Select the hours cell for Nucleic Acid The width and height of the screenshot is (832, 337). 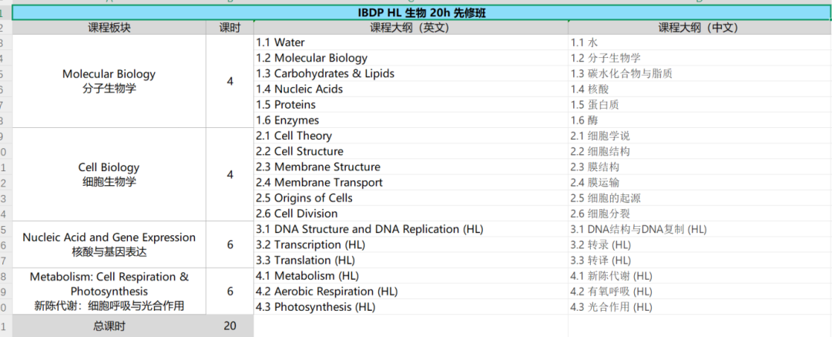click(x=230, y=244)
